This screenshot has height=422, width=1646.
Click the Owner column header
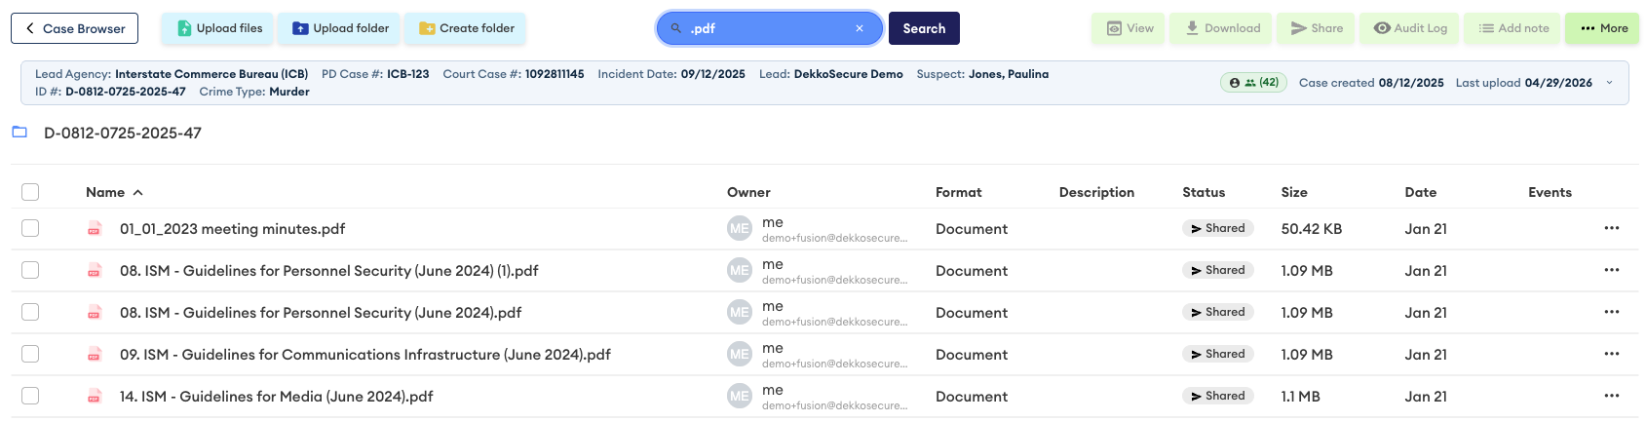748,192
